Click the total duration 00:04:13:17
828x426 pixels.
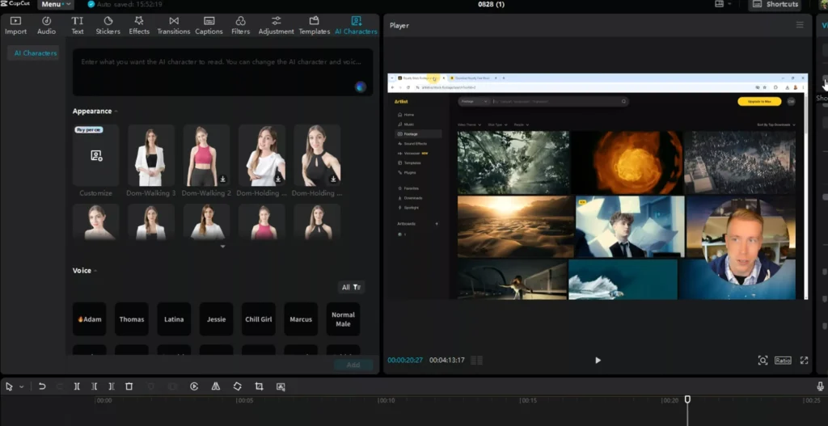pyautogui.click(x=446, y=360)
